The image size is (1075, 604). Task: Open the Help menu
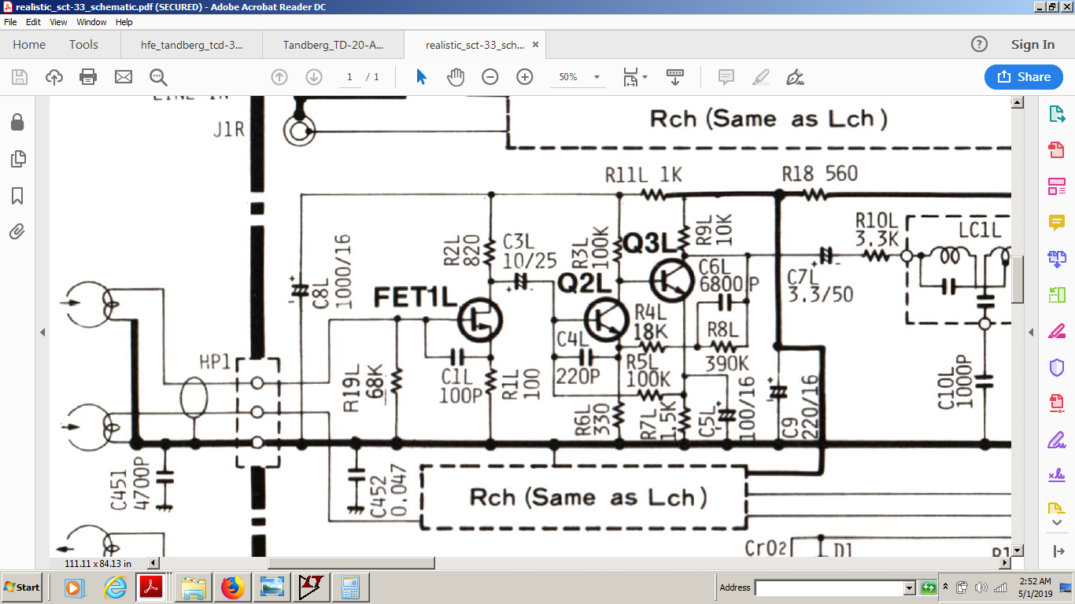(x=124, y=22)
